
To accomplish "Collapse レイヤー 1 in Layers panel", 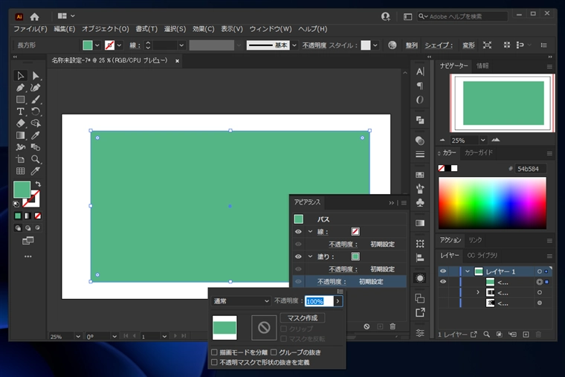I will click(x=468, y=271).
